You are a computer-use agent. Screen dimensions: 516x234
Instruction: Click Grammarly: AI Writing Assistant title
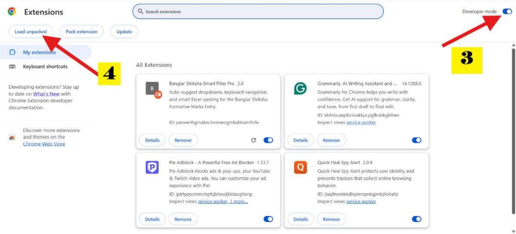357,83
